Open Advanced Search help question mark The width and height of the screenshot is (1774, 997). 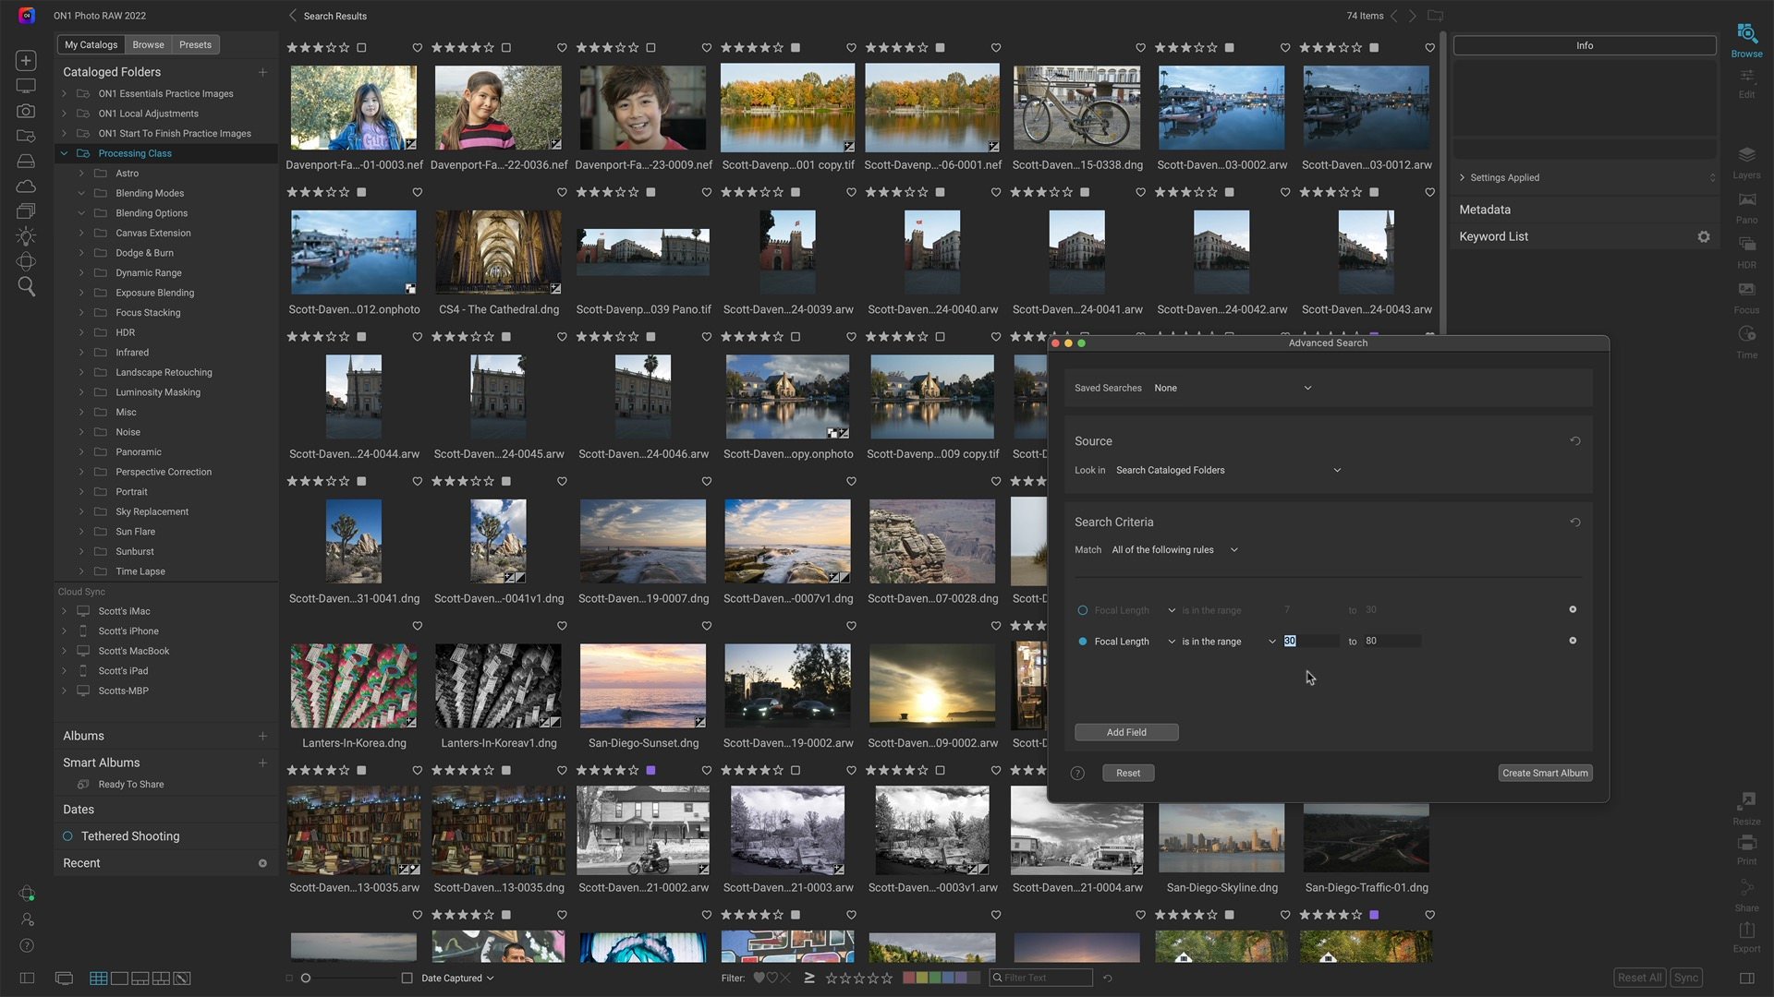(x=1077, y=773)
